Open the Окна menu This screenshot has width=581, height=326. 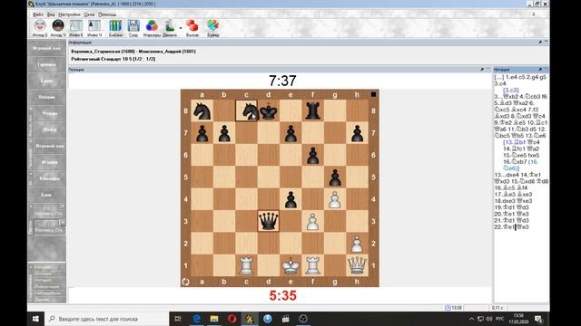pos(89,14)
